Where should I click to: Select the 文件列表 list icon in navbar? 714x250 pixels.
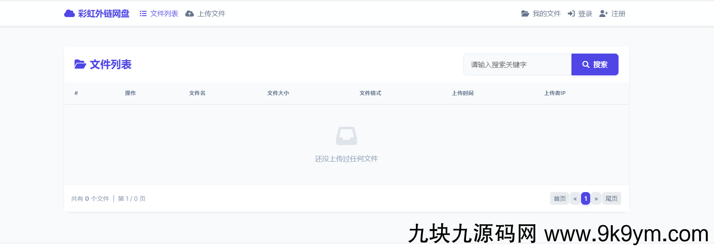tap(143, 14)
